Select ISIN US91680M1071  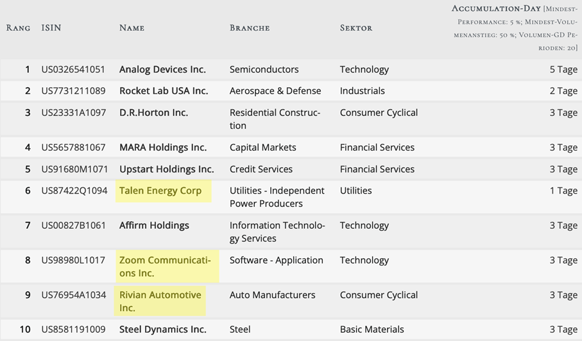(74, 169)
